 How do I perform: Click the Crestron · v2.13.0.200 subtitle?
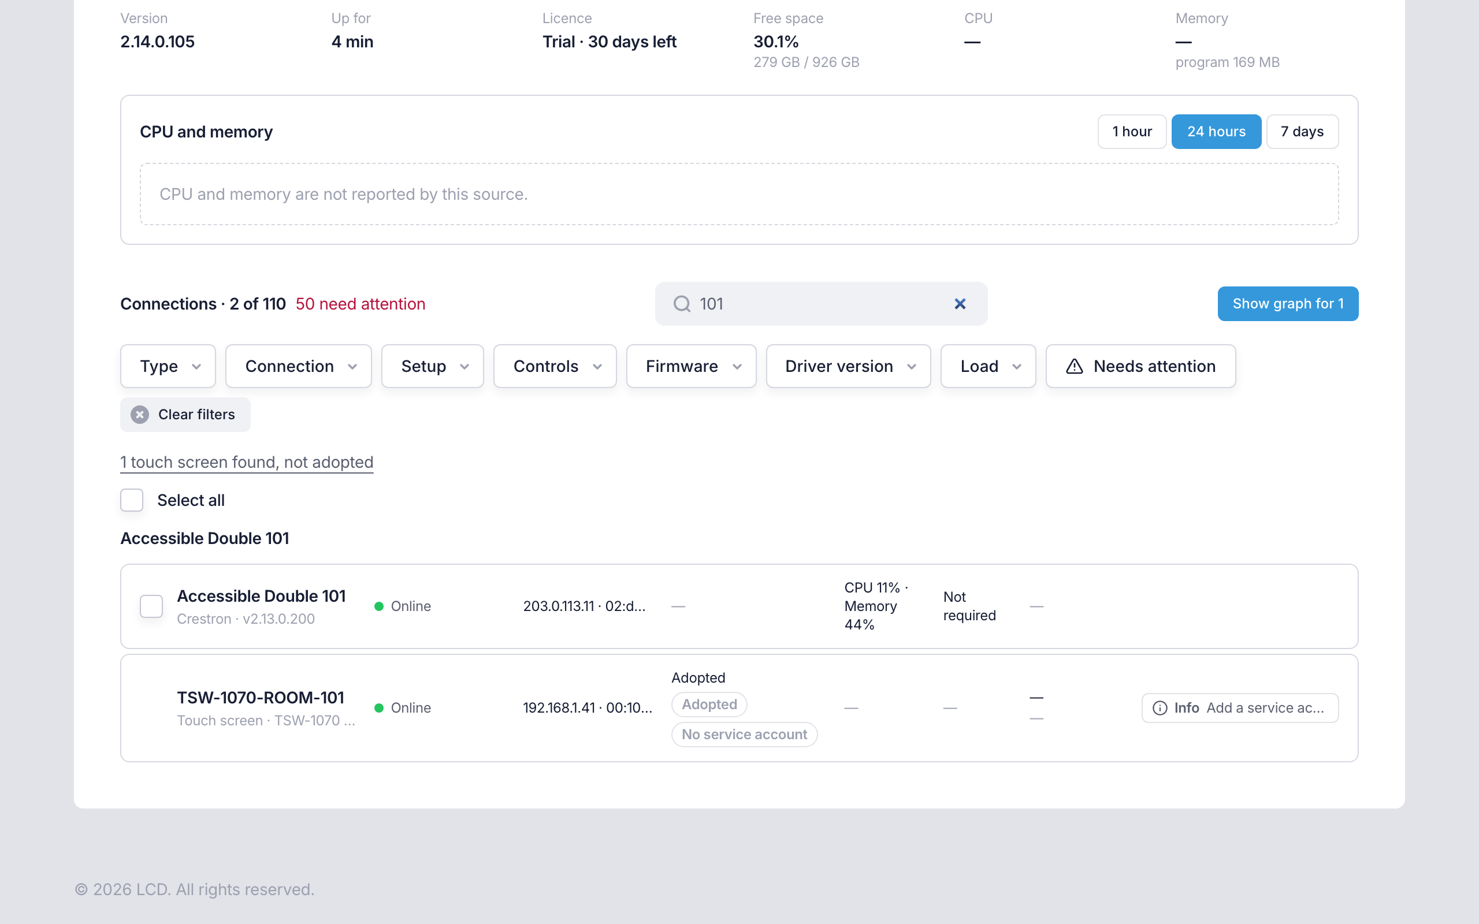point(246,619)
